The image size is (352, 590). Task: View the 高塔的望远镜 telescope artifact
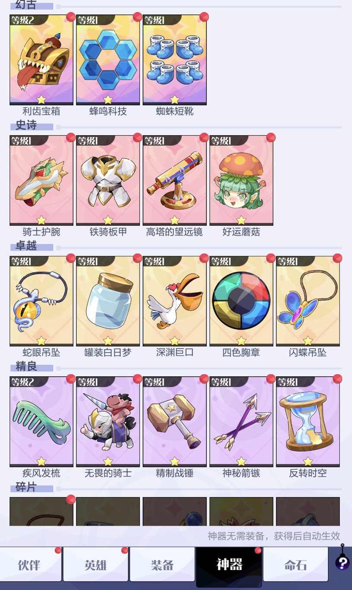pos(175,180)
